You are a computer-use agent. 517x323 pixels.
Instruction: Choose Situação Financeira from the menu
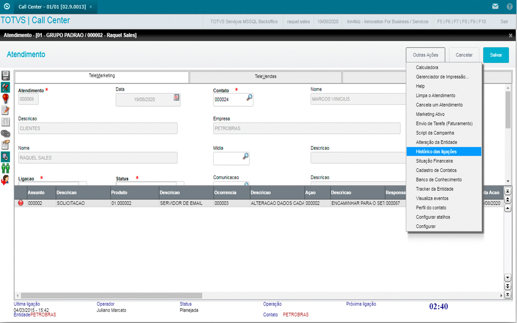(x=434, y=161)
